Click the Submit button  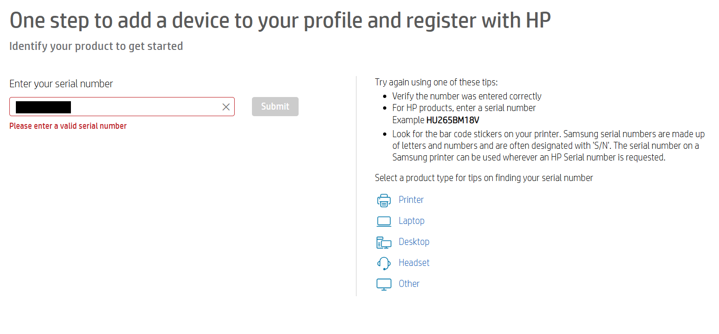275,106
